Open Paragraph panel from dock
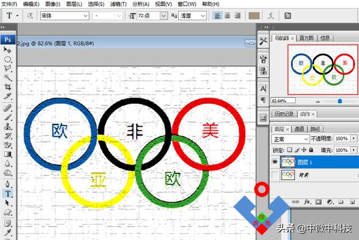The image size is (359, 240). pos(263,100)
